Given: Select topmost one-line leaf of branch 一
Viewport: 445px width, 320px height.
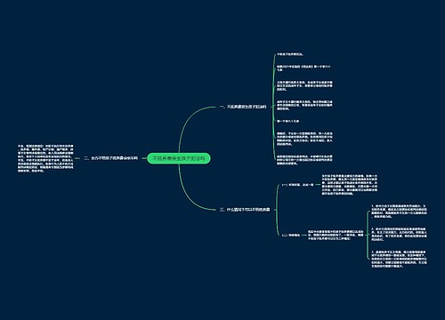Looking at the screenshot, I should (290, 54).
